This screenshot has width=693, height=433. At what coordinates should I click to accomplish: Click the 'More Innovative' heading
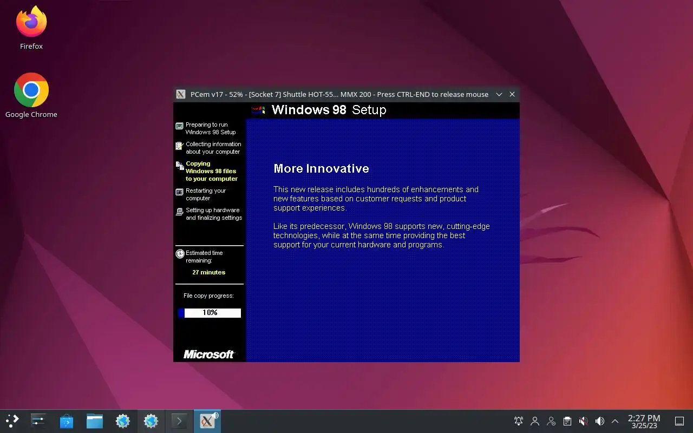(x=321, y=168)
